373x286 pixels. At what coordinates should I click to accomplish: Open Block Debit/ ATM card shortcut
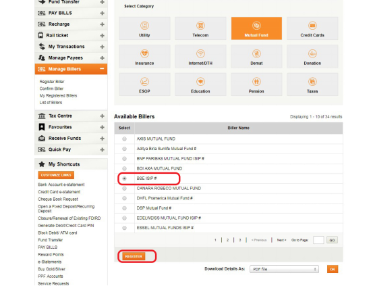(x=57, y=233)
